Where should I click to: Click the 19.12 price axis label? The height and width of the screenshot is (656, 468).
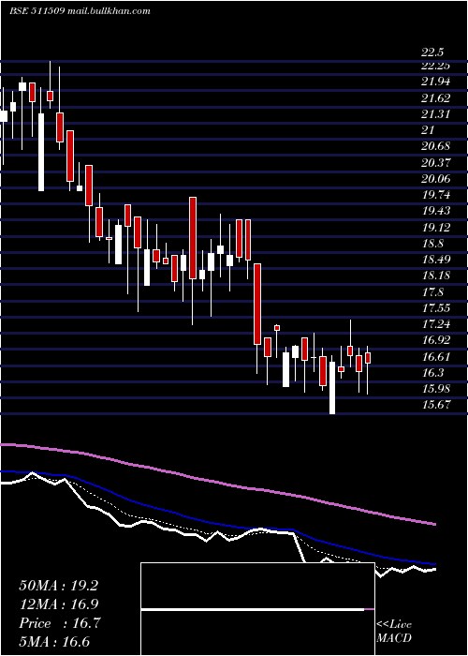pyautogui.click(x=435, y=228)
